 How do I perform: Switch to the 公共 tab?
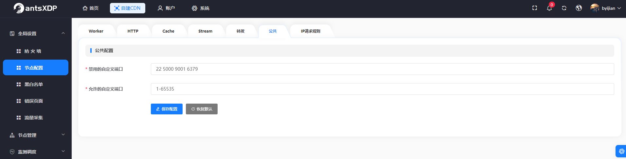[x=273, y=31]
